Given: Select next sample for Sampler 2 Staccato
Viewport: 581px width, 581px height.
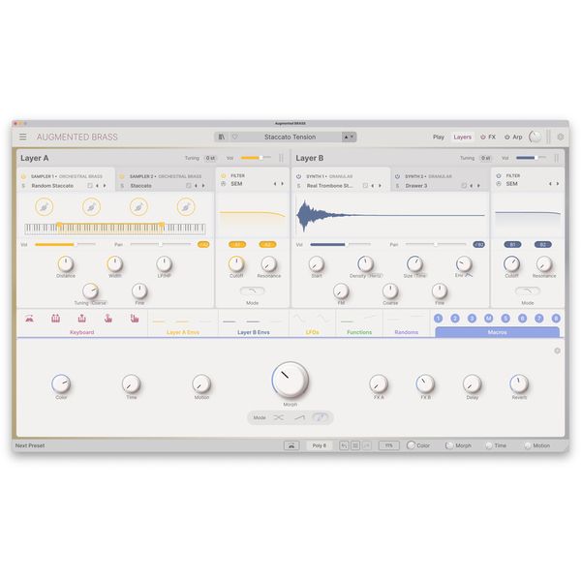Looking at the screenshot, I should [203, 186].
